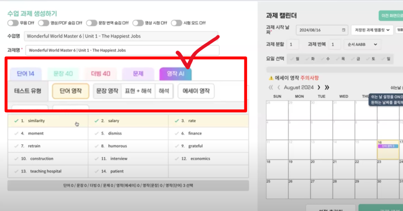The height and width of the screenshot is (211, 403).
Task: Click the 과제명 input field
Action: point(123,51)
